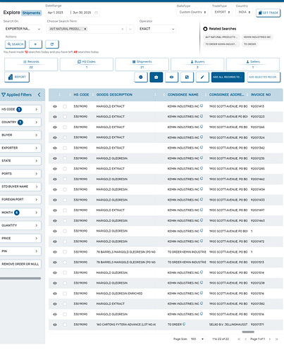
Task: Click the eye icon toolbar button
Action: [x=171, y=77]
